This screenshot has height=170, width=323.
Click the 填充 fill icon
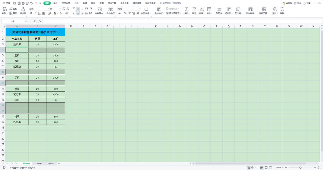209,9
